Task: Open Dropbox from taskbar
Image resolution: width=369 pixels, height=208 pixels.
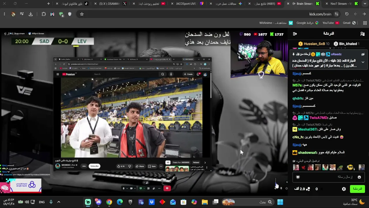Action: pos(152,202)
